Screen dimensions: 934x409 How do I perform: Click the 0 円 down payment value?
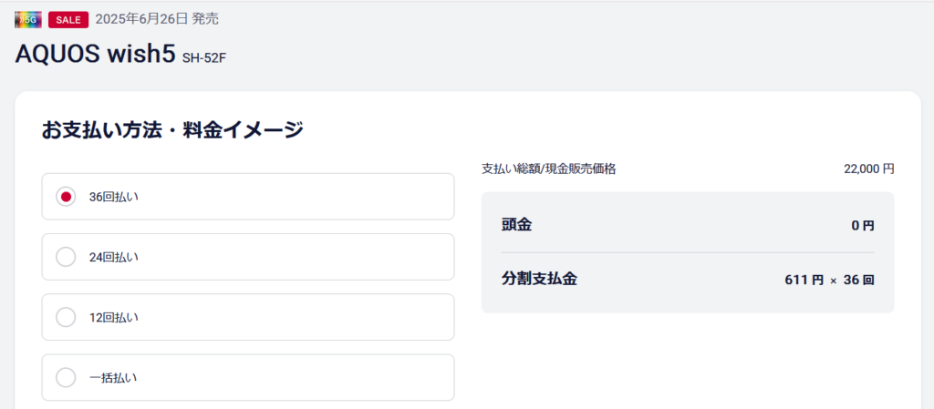[x=862, y=225]
